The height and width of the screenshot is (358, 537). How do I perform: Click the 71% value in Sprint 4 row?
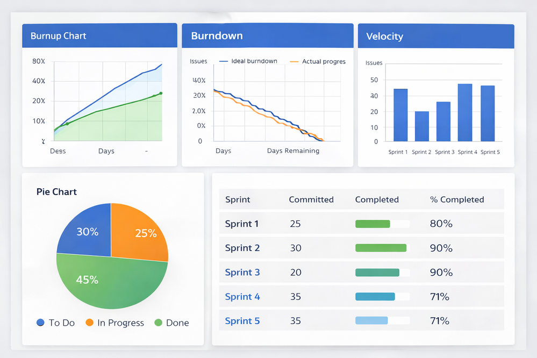click(439, 296)
